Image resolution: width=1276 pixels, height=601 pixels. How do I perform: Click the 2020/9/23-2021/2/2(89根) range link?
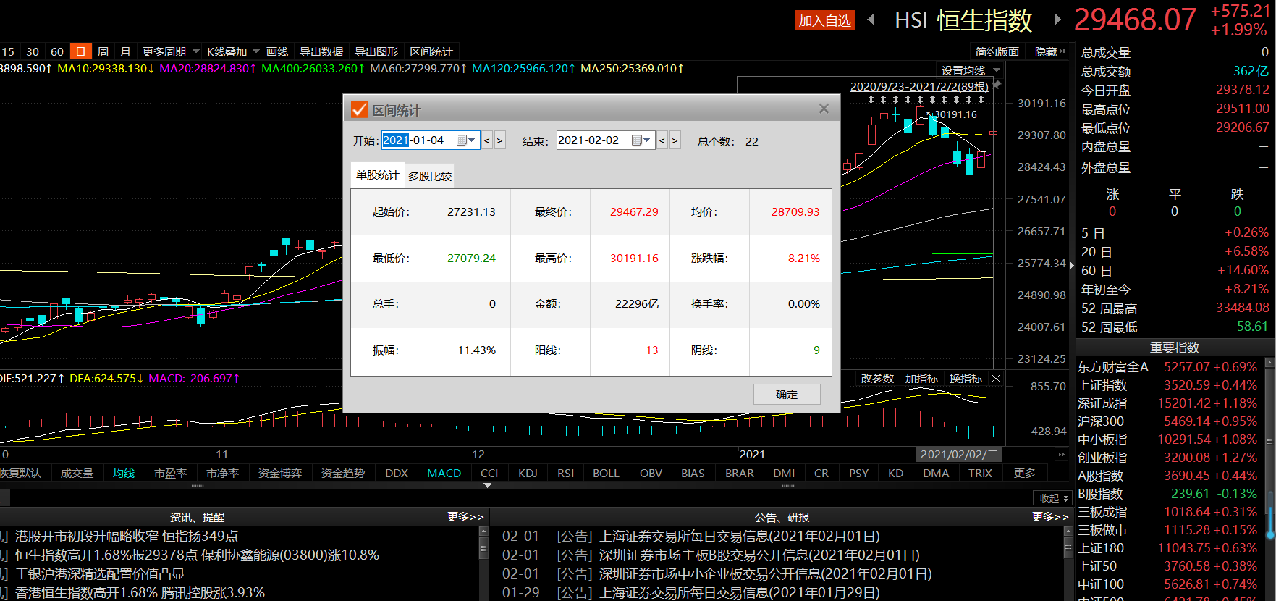point(919,86)
